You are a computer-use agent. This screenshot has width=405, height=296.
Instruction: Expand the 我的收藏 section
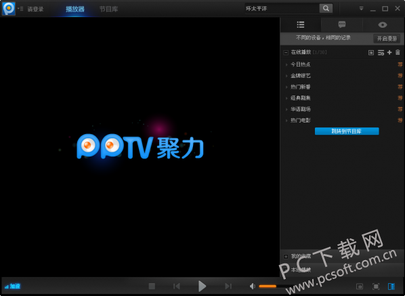(286, 257)
